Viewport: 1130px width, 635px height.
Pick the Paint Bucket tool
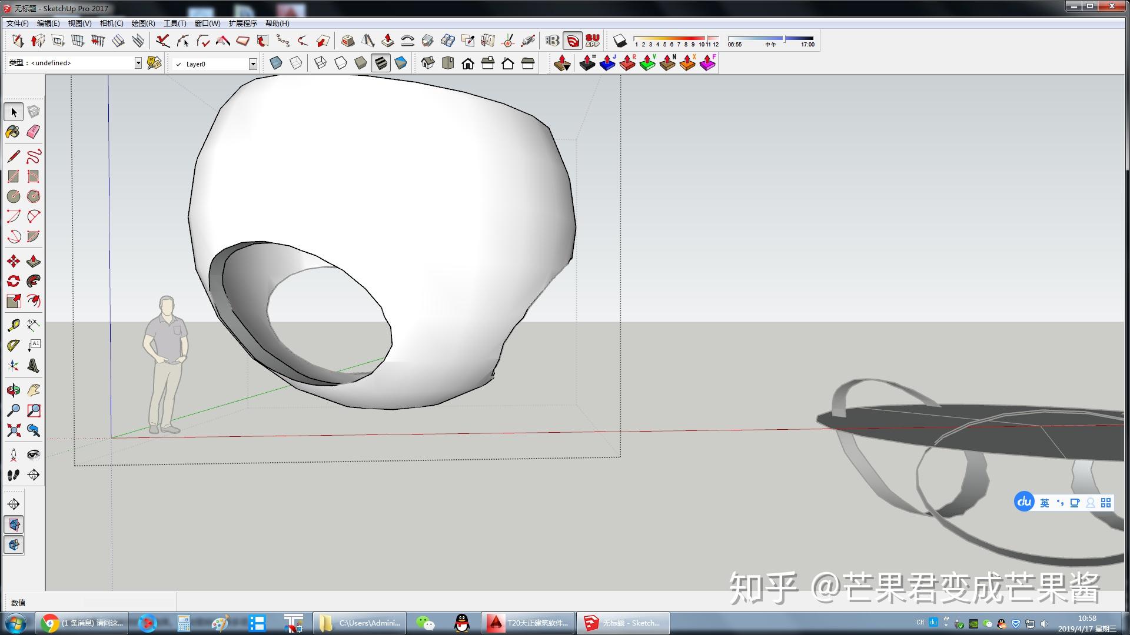[x=12, y=132]
